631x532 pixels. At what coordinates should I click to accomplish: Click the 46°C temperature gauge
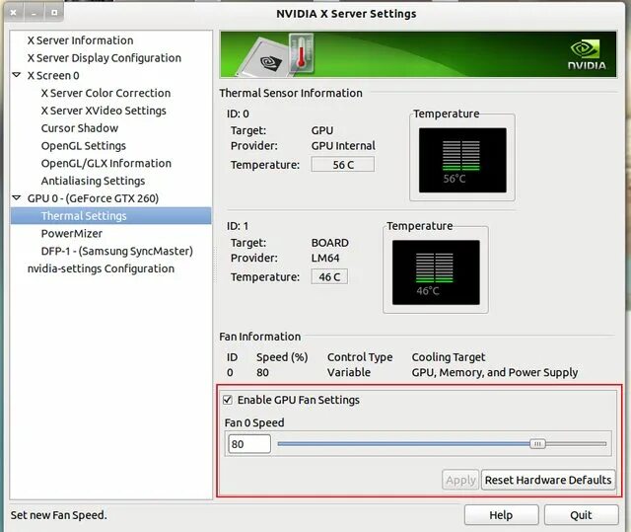pyautogui.click(x=436, y=272)
